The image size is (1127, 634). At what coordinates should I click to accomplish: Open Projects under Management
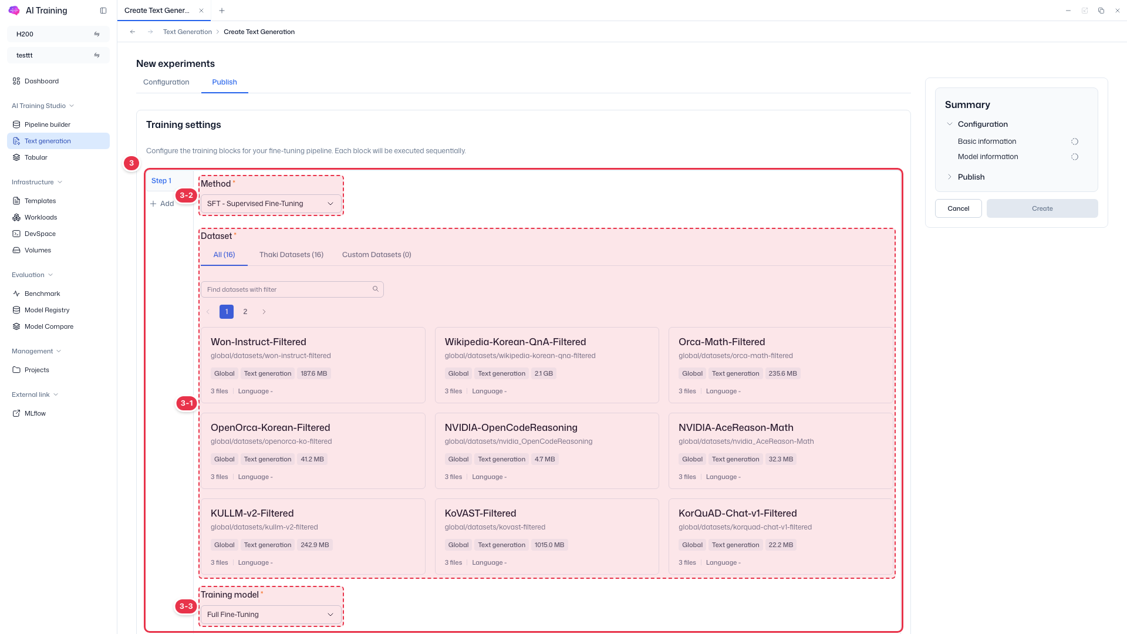pos(58,370)
